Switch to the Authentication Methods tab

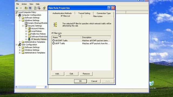tap(62, 13)
